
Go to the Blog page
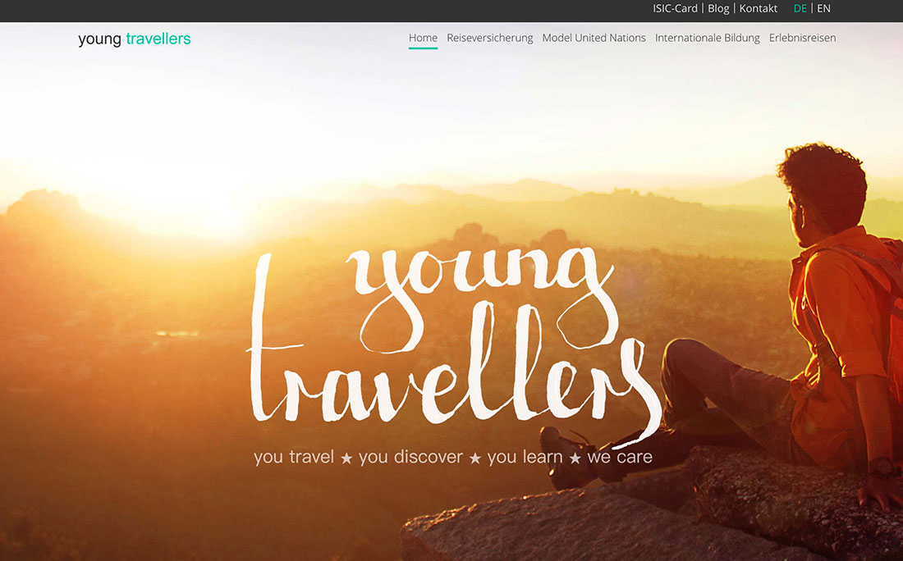point(718,9)
